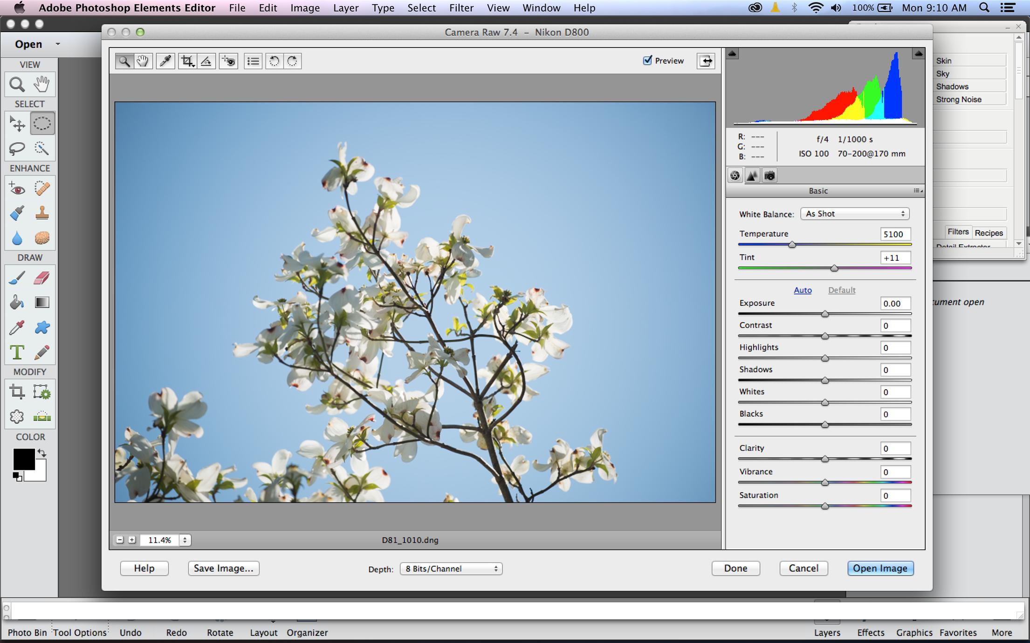This screenshot has width=1030, height=643.
Task: Switch to the Recipes tab
Action: click(989, 233)
